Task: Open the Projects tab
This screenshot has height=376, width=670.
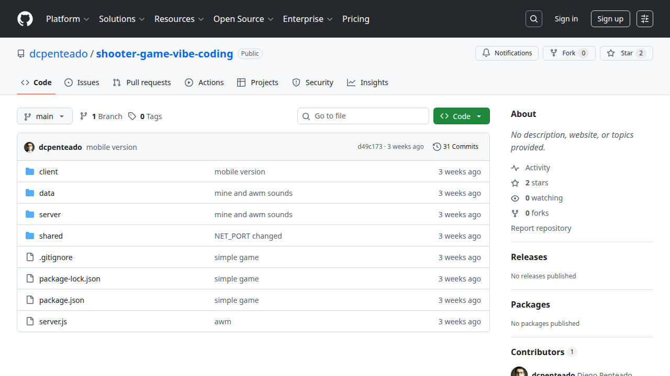Action: pyautogui.click(x=258, y=83)
